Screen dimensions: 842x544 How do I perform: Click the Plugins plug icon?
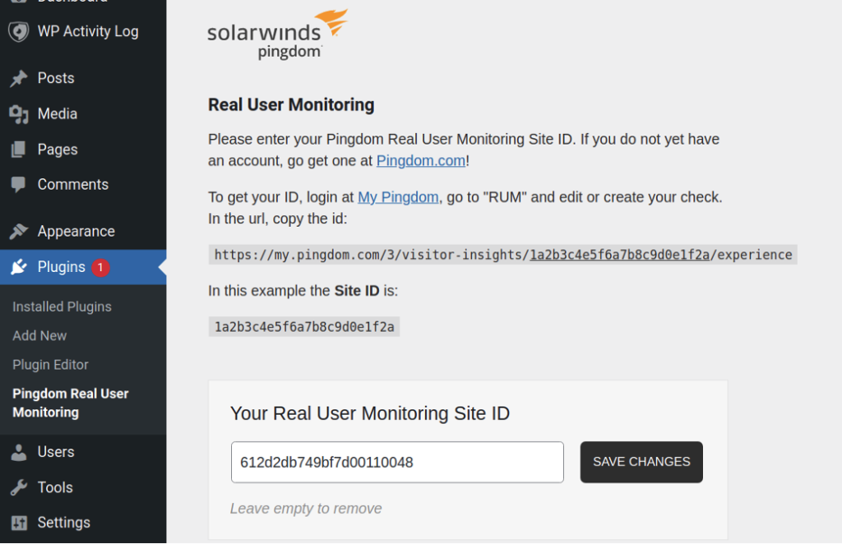(19, 266)
